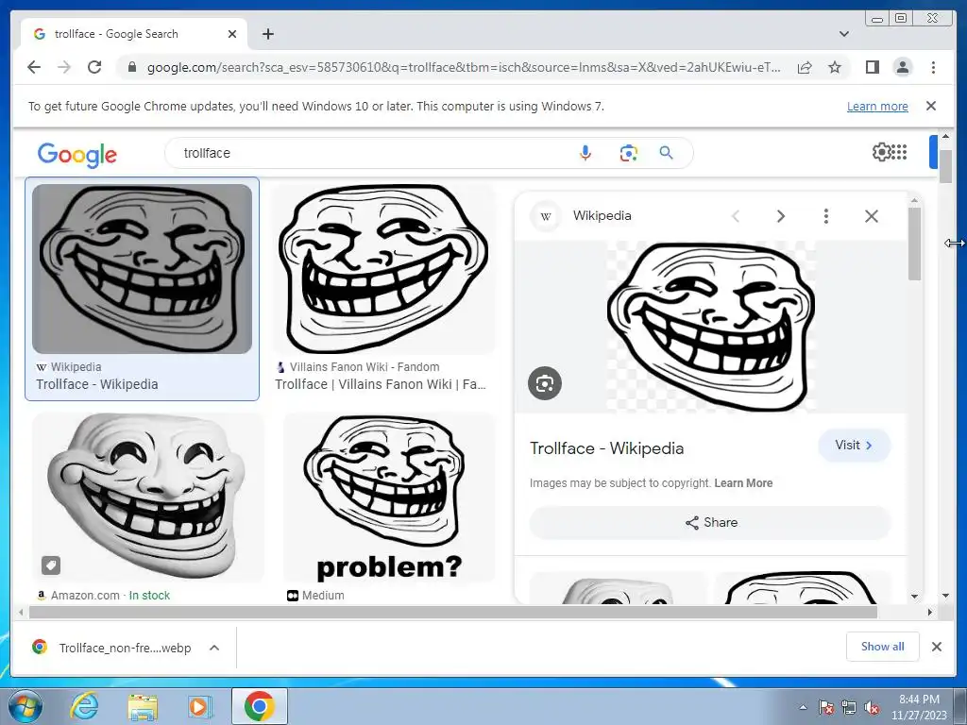Viewport: 967px width, 725px height.
Task: Open the large trollface preview image
Action: coord(711,327)
